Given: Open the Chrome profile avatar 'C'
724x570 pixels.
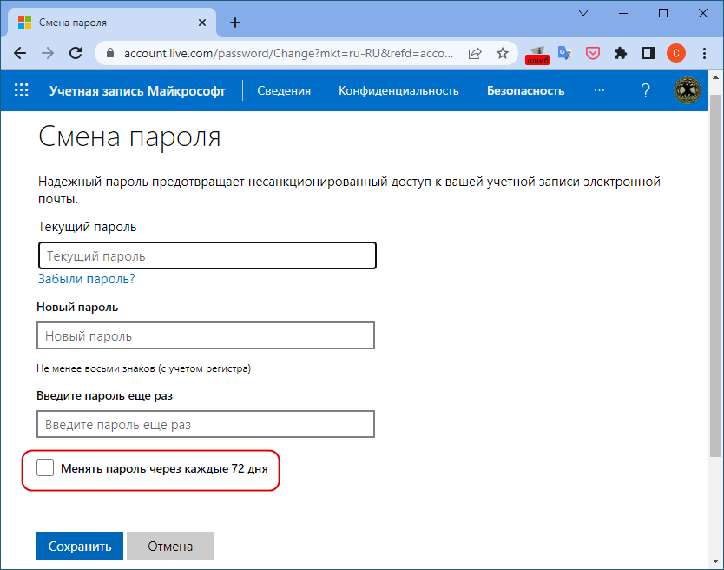Looking at the screenshot, I should [x=676, y=53].
